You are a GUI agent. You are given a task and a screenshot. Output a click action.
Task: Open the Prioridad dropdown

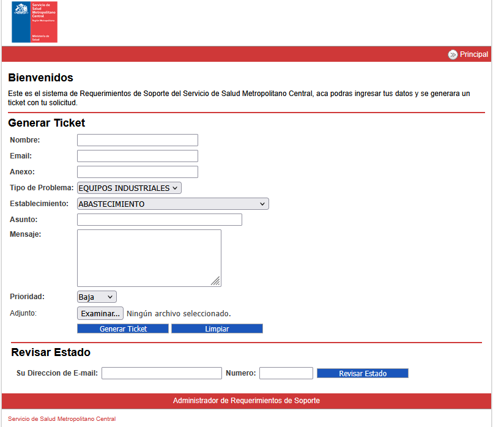(x=97, y=297)
